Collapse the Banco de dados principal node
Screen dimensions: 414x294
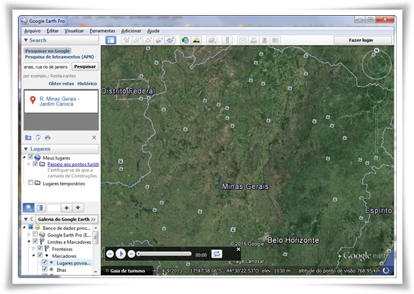point(25,228)
